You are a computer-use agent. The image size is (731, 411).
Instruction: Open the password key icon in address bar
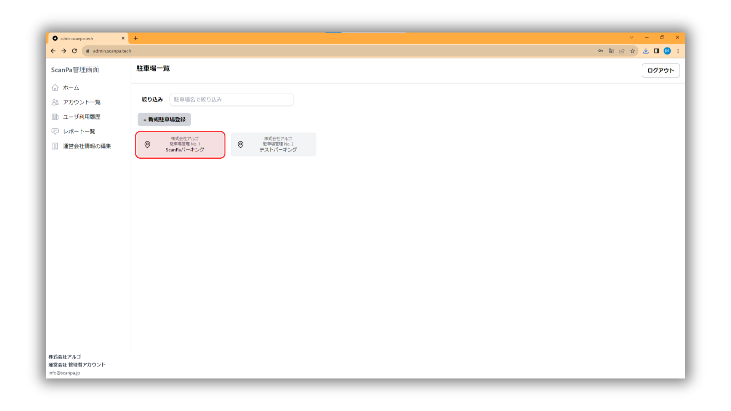[x=600, y=51]
